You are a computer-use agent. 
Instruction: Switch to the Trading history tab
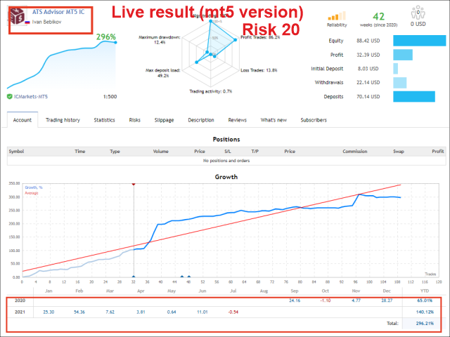pos(63,120)
